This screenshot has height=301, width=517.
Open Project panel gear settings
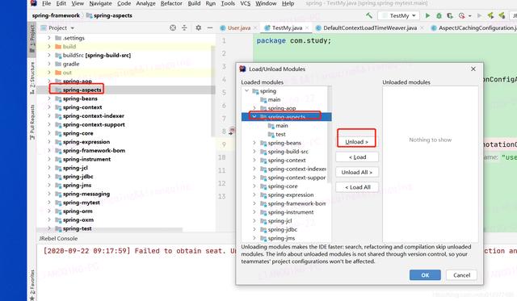pyautogui.click(x=198, y=28)
